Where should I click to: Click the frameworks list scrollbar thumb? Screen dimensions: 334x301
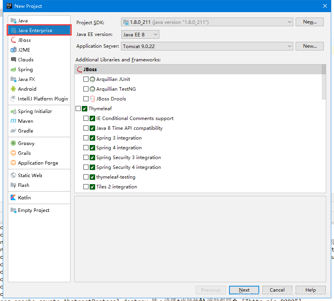pyautogui.click(x=324, y=82)
